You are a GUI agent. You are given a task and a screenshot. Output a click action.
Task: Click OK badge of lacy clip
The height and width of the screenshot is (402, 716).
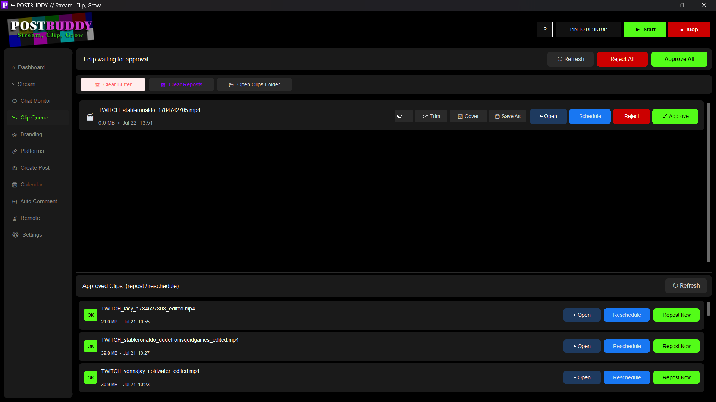coord(91,315)
